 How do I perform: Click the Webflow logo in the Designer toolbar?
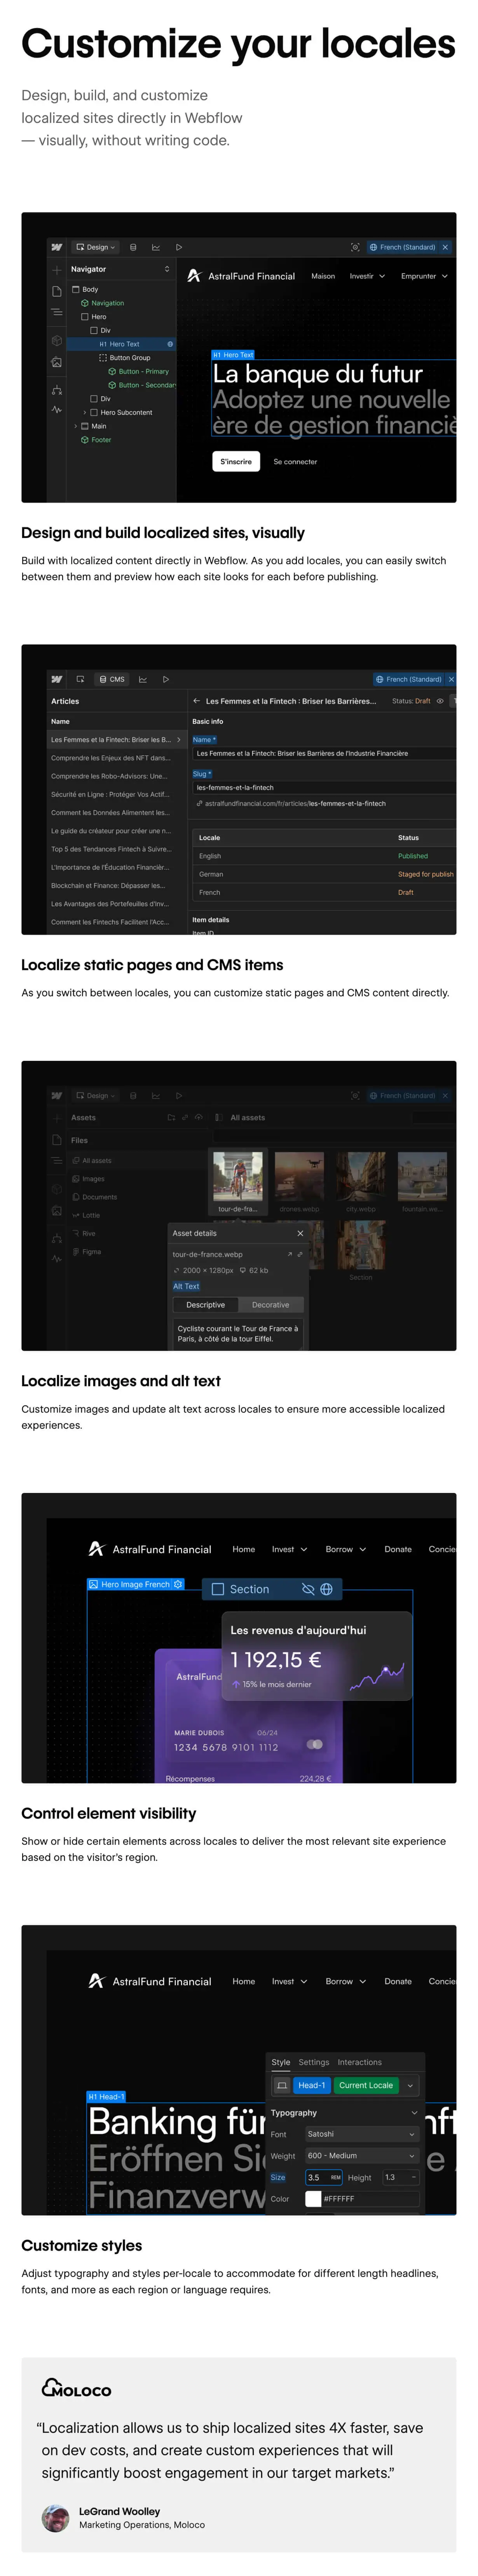[x=57, y=247]
